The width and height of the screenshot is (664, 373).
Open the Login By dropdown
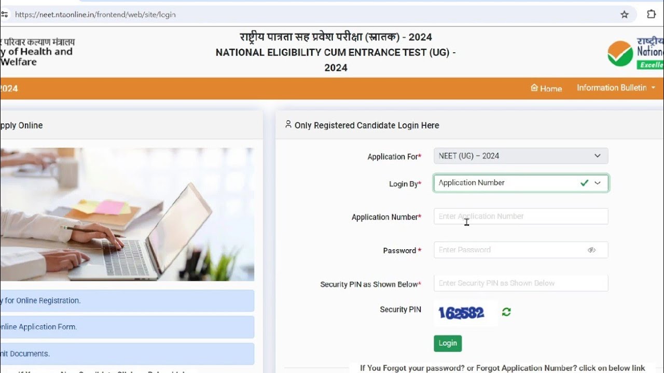click(x=521, y=183)
